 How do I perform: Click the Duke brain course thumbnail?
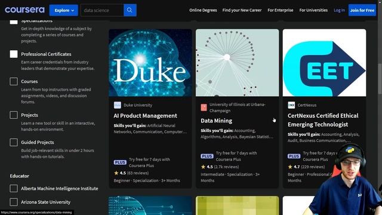tap(150, 63)
